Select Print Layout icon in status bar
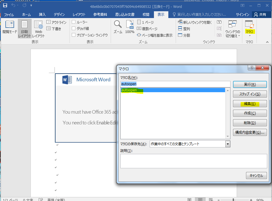 pyautogui.click(x=200, y=200)
